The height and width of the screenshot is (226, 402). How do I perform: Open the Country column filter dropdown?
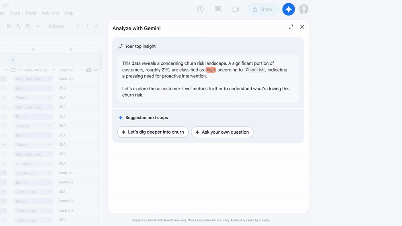point(82,70)
